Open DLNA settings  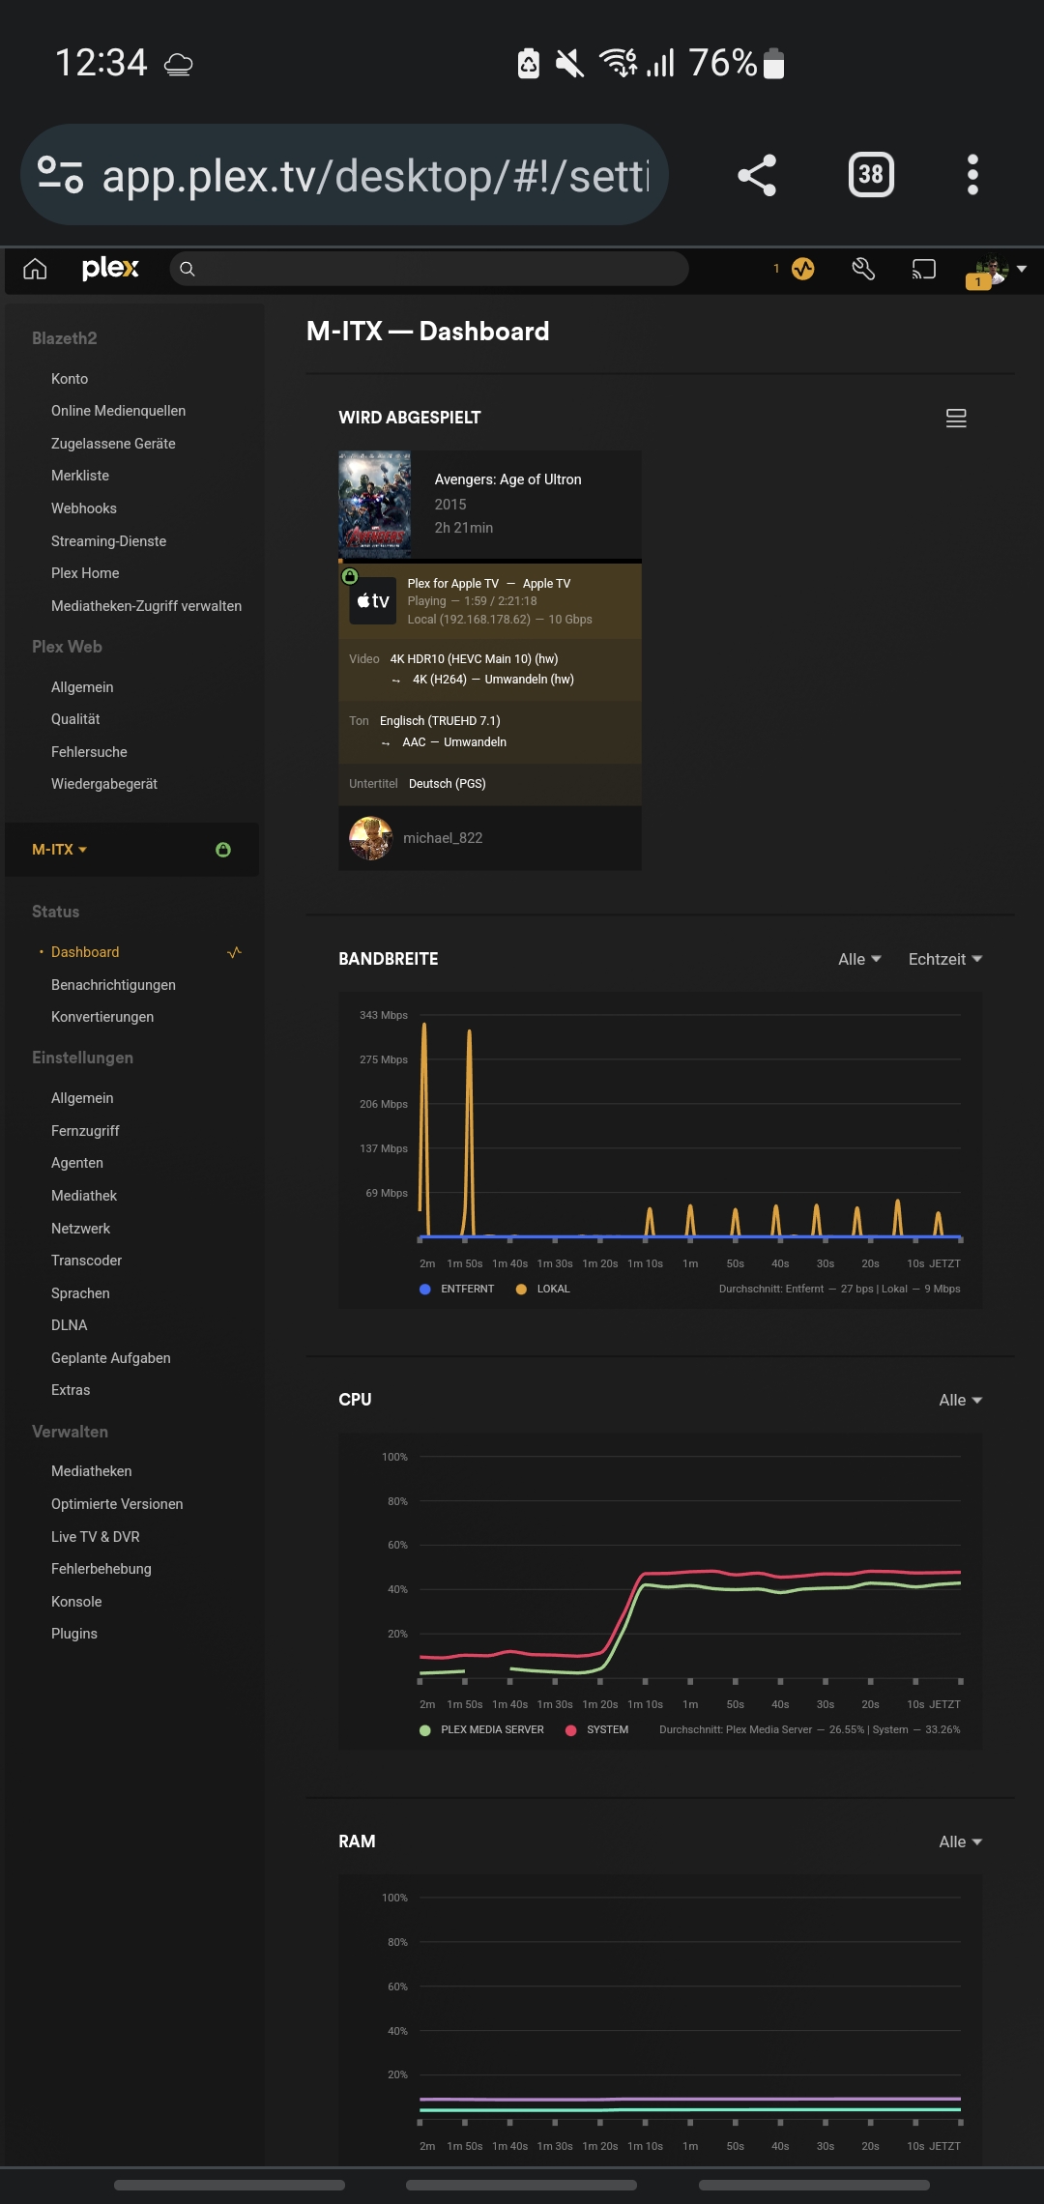(70, 1325)
